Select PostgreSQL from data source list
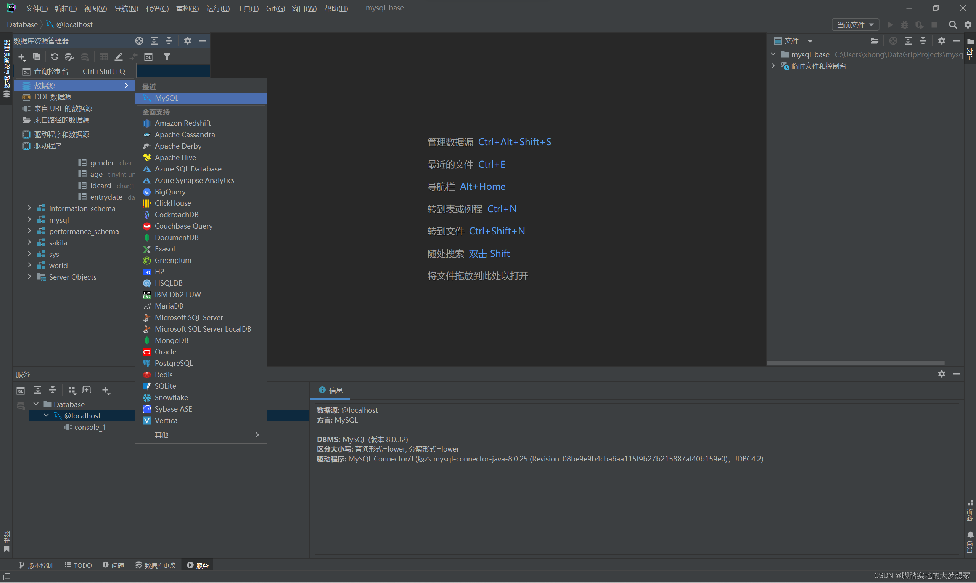The height and width of the screenshot is (583, 976). pos(174,364)
